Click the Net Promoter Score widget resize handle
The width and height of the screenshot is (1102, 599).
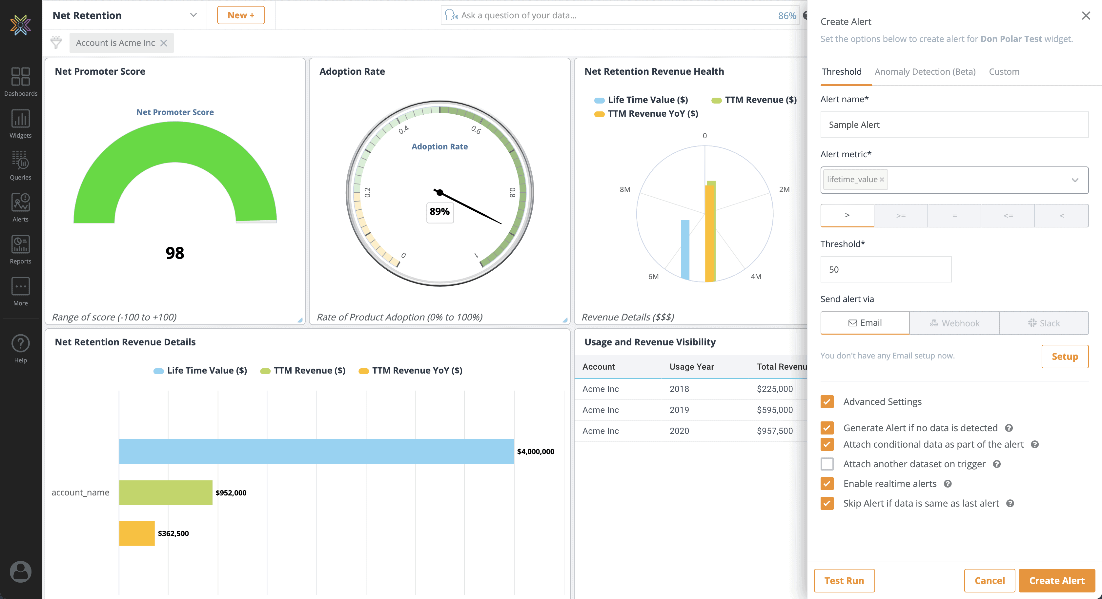point(300,320)
